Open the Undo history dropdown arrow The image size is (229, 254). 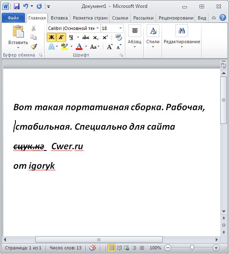pos(32,6)
